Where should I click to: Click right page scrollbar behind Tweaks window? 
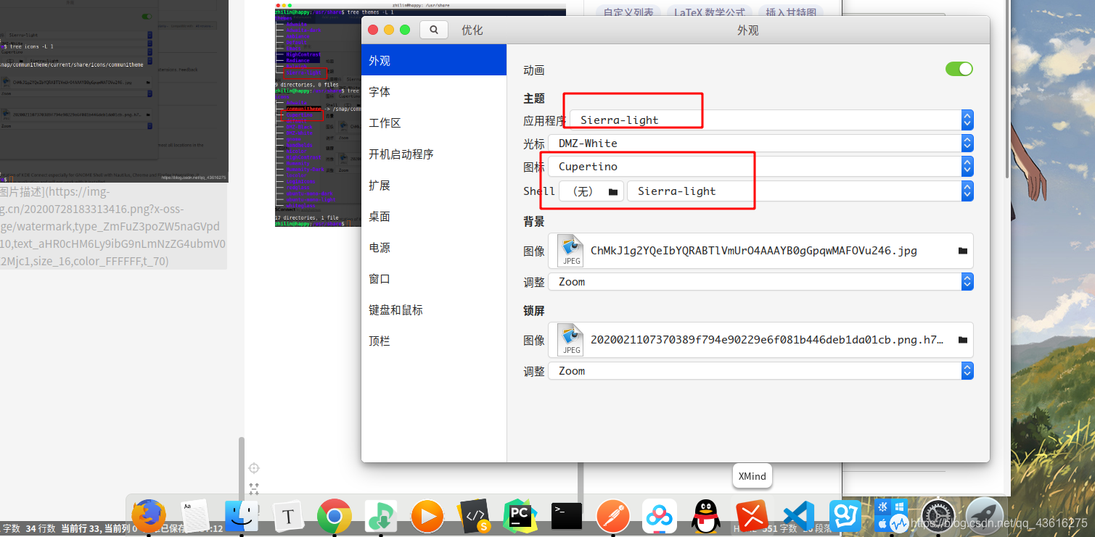(x=1006, y=91)
